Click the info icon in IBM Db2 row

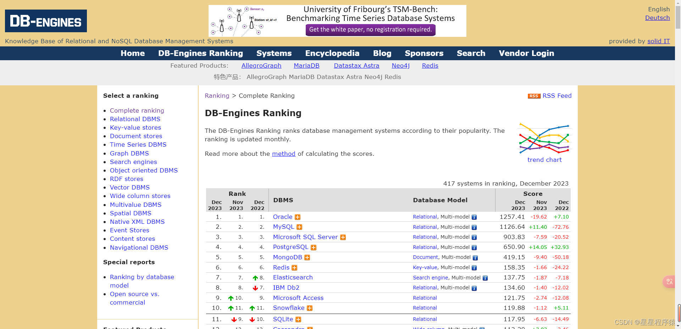tap(474, 288)
